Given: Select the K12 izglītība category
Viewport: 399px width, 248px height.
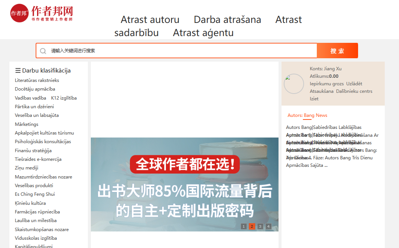Looking at the screenshot, I should pos(64,98).
